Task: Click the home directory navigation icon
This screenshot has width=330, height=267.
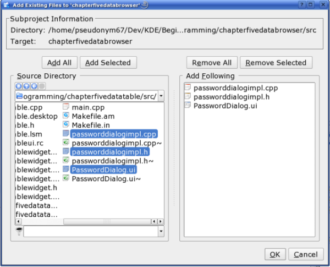Action: click(19, 86)
